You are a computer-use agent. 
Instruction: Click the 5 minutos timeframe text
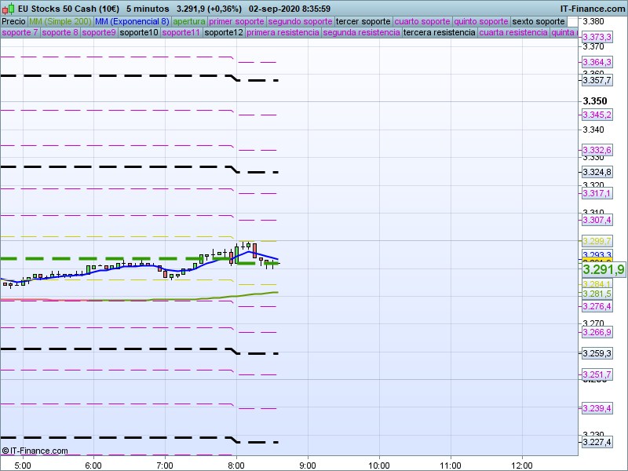click(148, 9)
